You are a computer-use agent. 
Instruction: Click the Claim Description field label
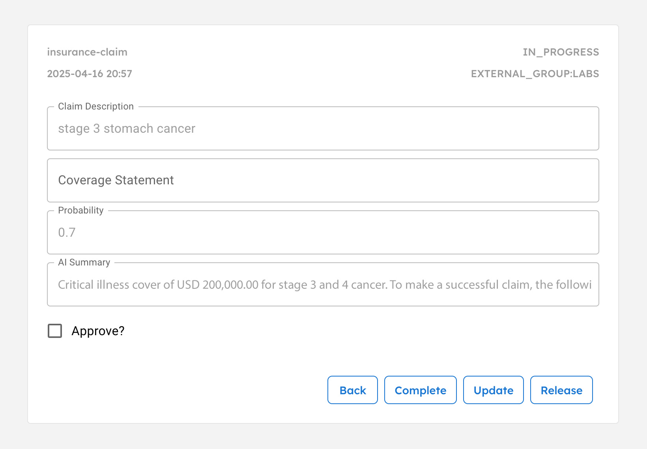point(95,106)
